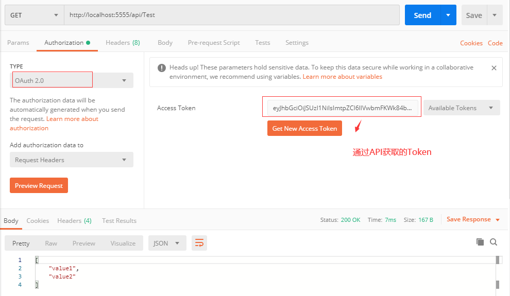Expand the Save options arrow

[x=495, y=15]
